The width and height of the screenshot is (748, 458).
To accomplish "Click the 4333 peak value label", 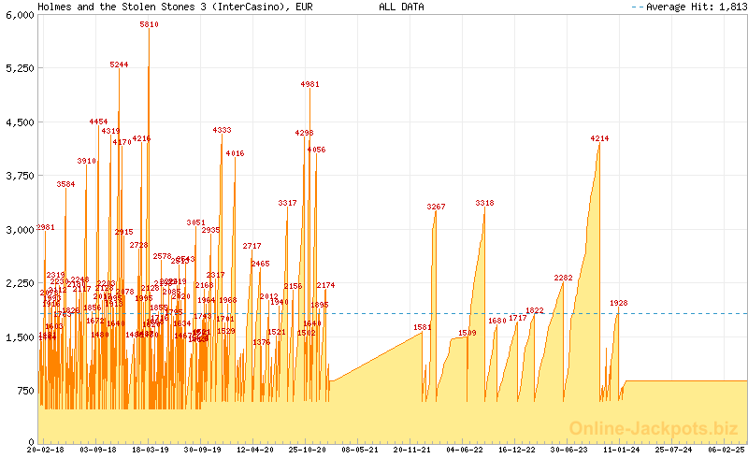I will click(x=223, y=130).
